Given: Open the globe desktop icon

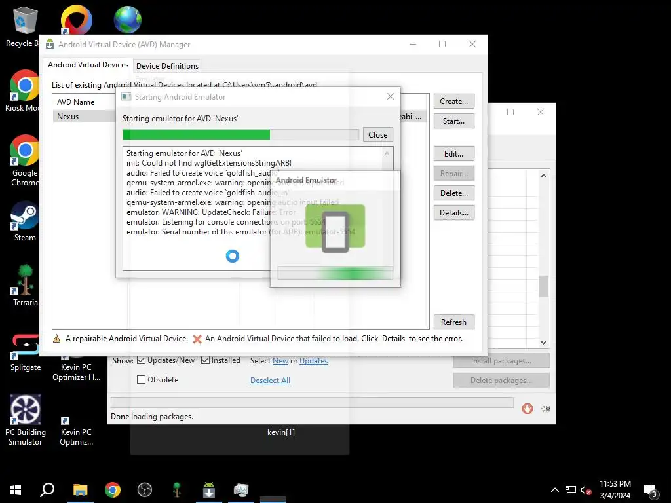Looking at the screenshot, I should (x=128, y=19).
